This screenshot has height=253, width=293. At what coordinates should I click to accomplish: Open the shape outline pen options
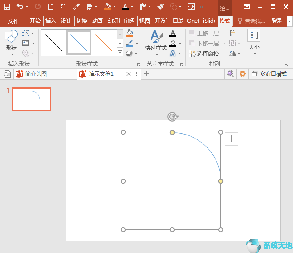tap(130, 43)
